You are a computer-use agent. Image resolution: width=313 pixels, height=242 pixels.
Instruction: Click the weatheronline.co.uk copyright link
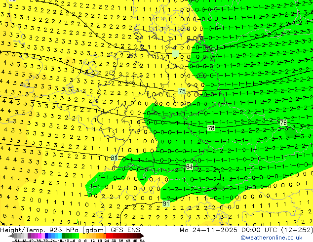click(272, 238)
